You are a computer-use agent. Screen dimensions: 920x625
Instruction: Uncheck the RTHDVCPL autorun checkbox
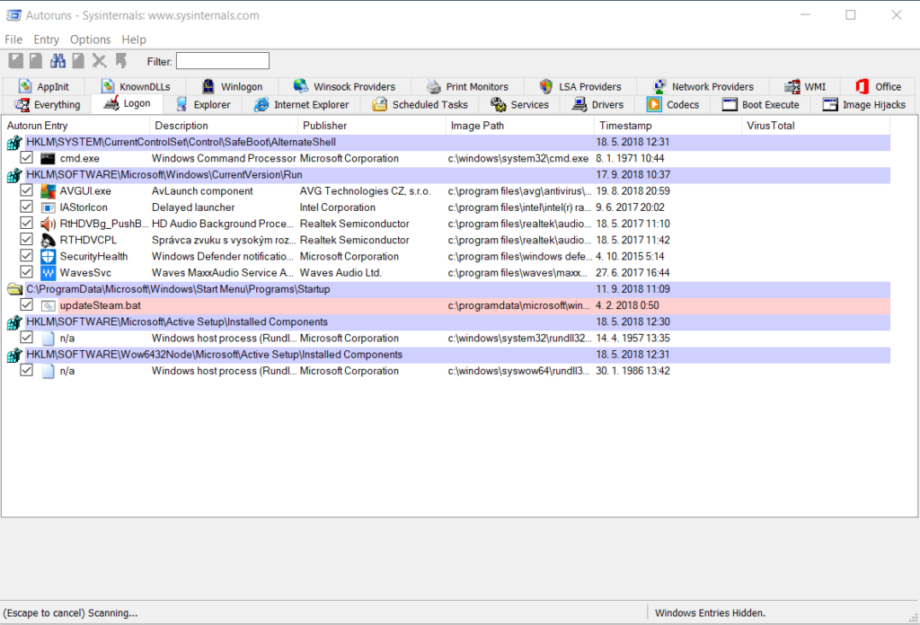click(x=26, y=240)
